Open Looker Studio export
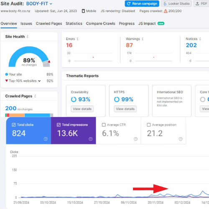The width and height of the screenshot is (209, 209). point(176,4)
